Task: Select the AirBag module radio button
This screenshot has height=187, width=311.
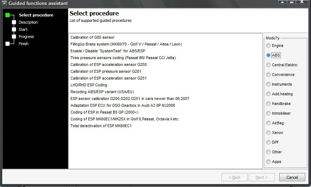Action: pyautogui.click(x=268, y=123)
